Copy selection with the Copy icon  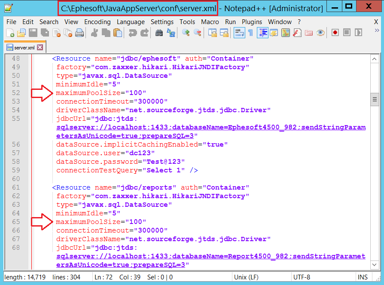pyautogui.click(x=106, y=33)
